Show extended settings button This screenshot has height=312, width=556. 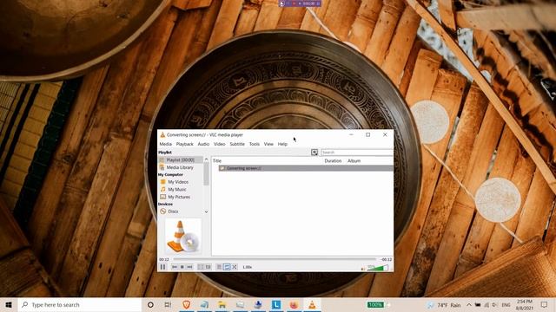(208, 267)
